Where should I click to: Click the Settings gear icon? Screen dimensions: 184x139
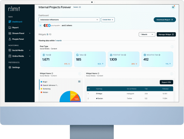tap(10, 67)
